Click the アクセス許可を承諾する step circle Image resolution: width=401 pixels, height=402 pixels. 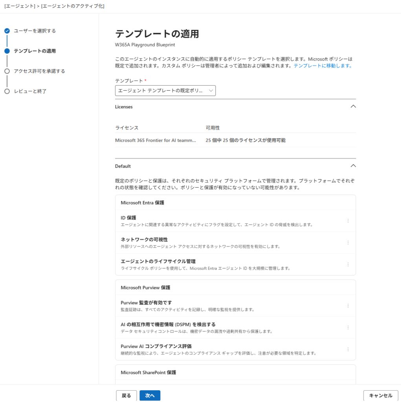pos(7,71)
